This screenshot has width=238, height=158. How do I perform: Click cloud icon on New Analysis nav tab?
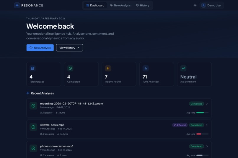click(111, 5)
